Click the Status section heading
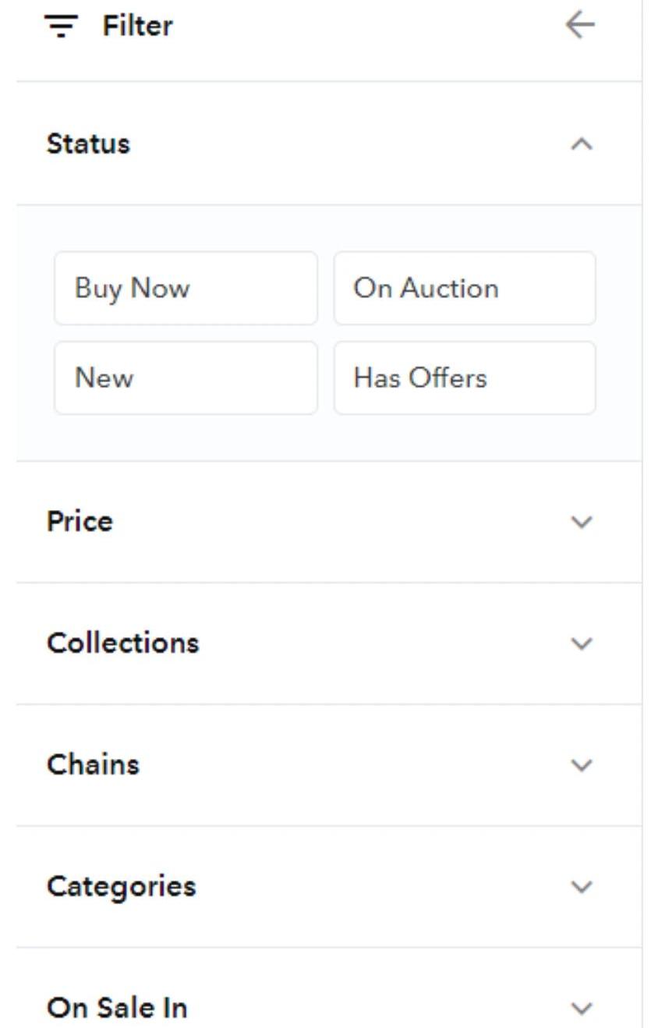This screenshot has height=1028, width=658. [88, 144]
